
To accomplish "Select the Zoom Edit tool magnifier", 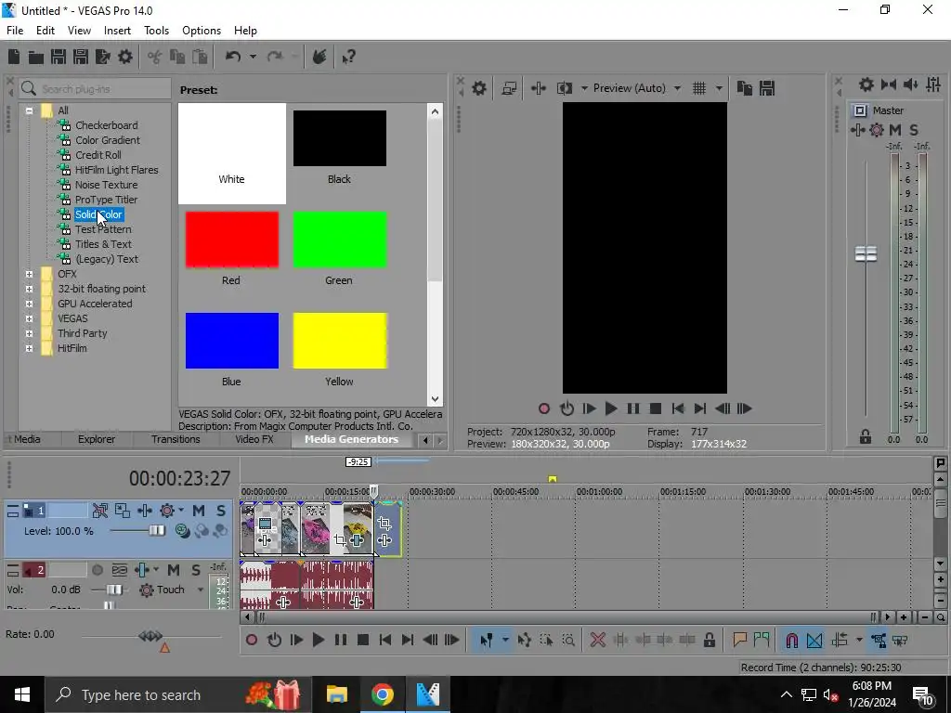I will 568,641.
